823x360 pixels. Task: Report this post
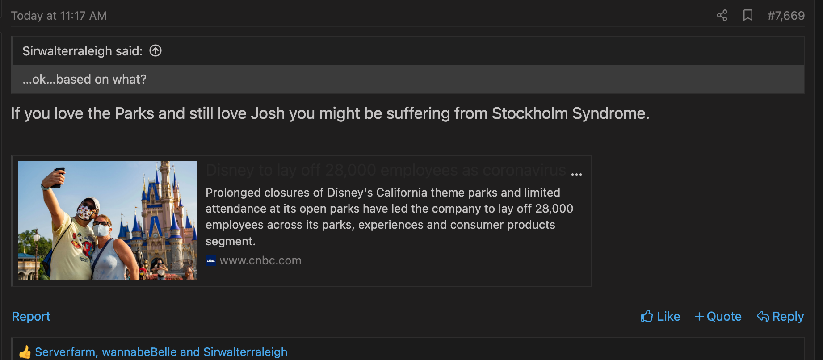(x=31, y=317)
